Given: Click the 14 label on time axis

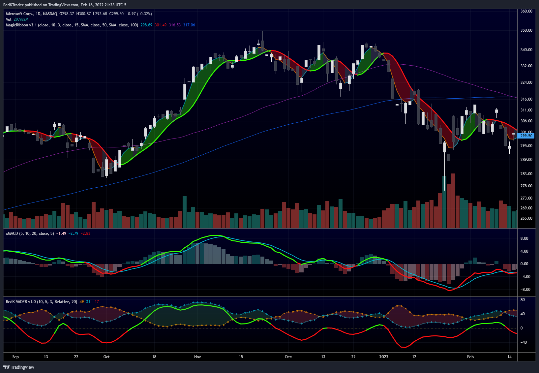Looking at the screenshot, I should [510, 357].
